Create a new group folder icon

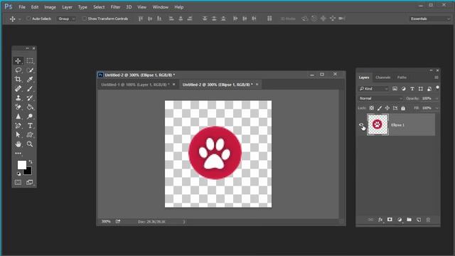(x=409, y=220)
